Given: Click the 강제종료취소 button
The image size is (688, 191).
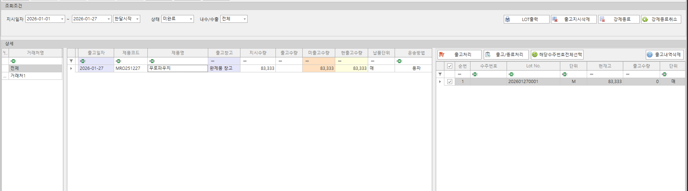Looking at the screenshot, I should (661, 19).
